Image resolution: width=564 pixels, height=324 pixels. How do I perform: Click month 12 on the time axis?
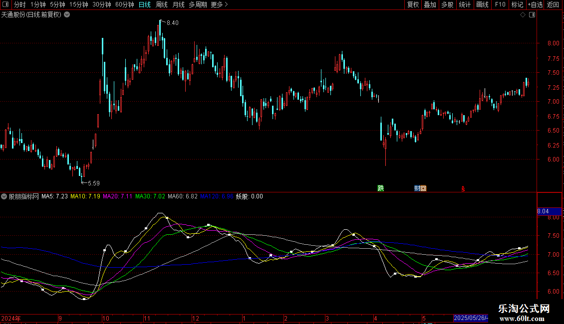click(x=195, y=318)
